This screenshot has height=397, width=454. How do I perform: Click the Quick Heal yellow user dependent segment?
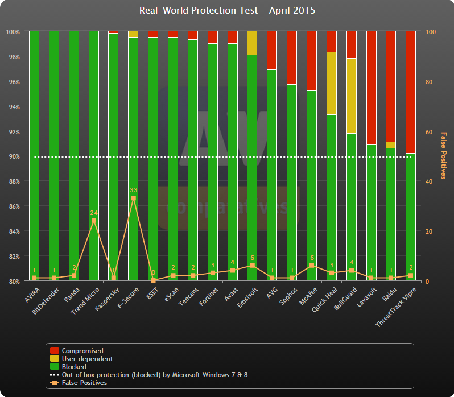332,84
